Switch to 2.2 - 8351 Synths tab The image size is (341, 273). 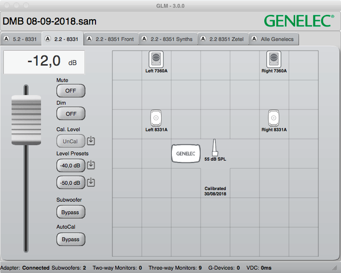pyautogui.click(x=168, y=39)
